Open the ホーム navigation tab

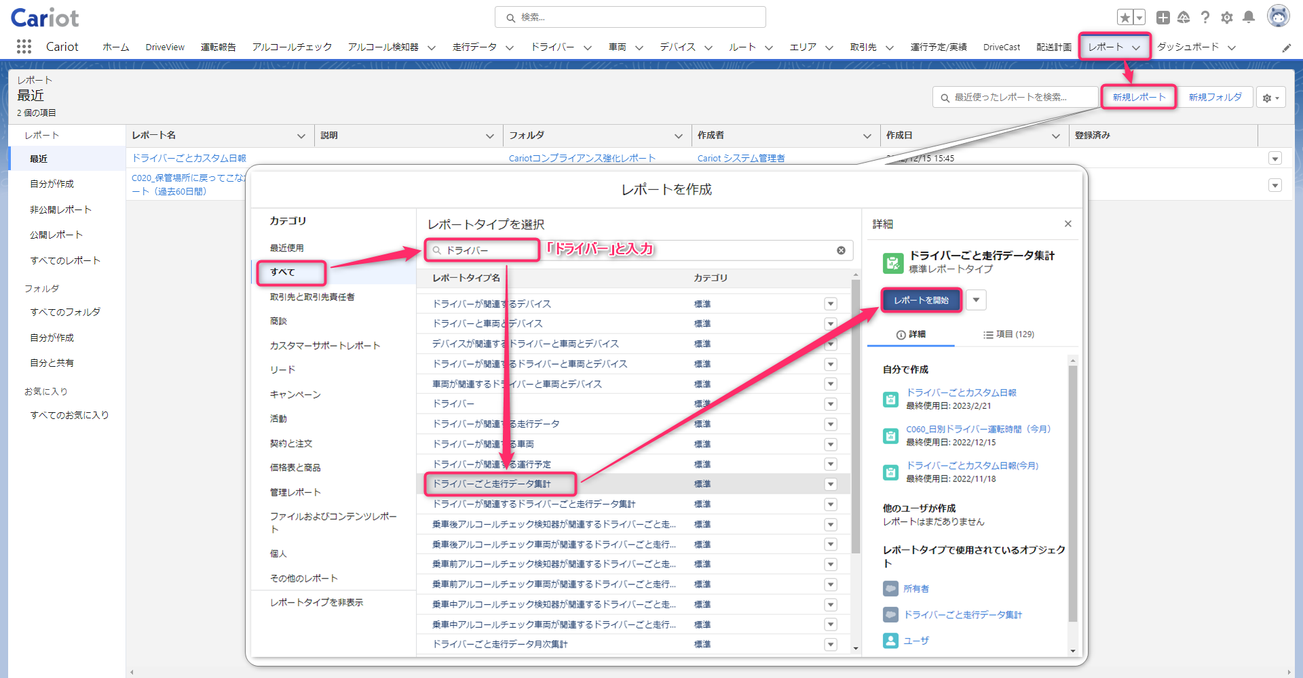pyautogui.click(x=116, y=47)
